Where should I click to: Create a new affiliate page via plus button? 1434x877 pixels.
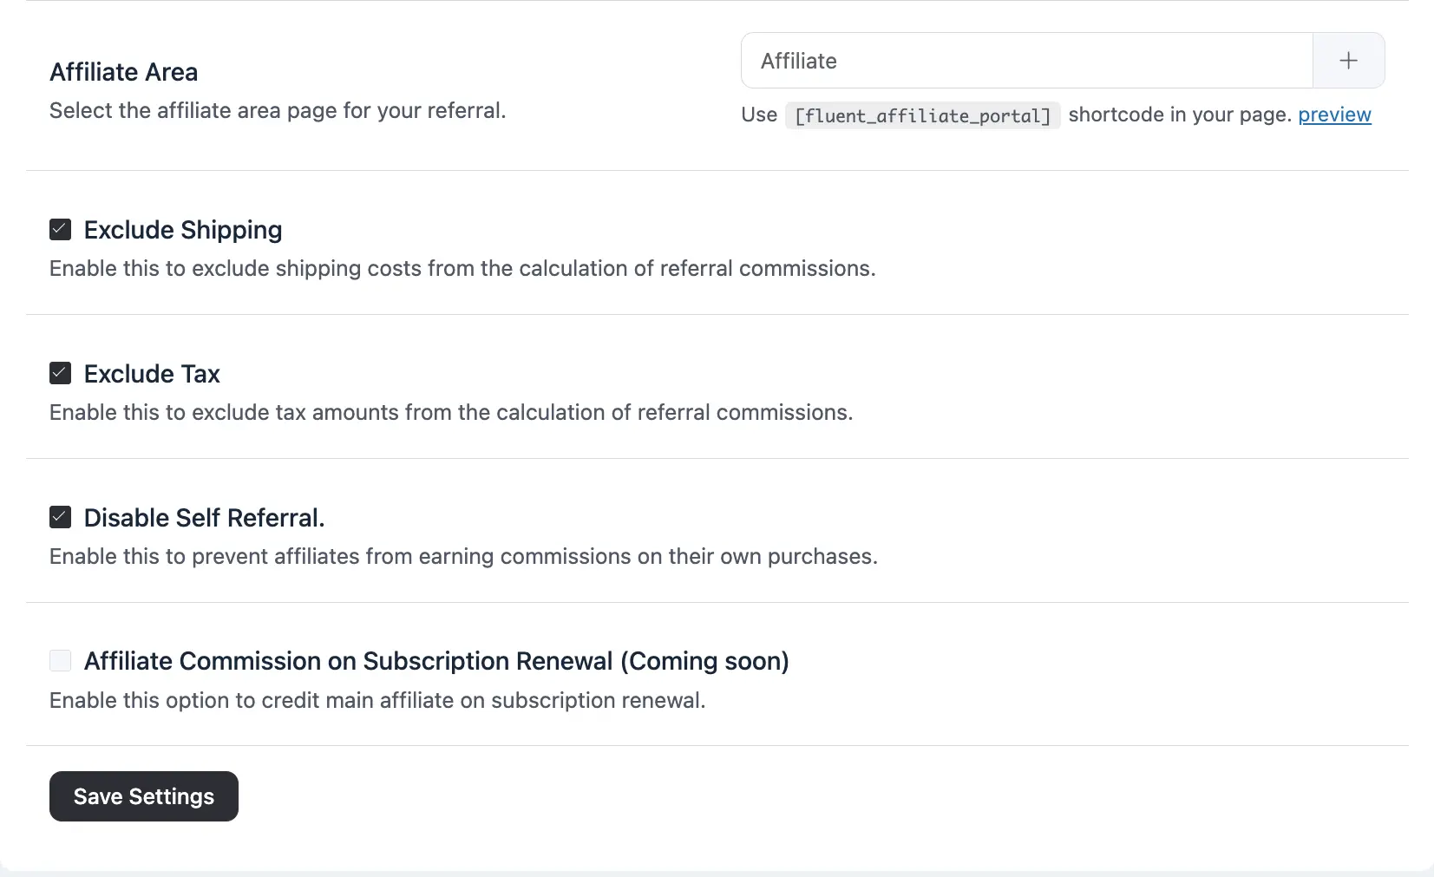coord(1347,60)
